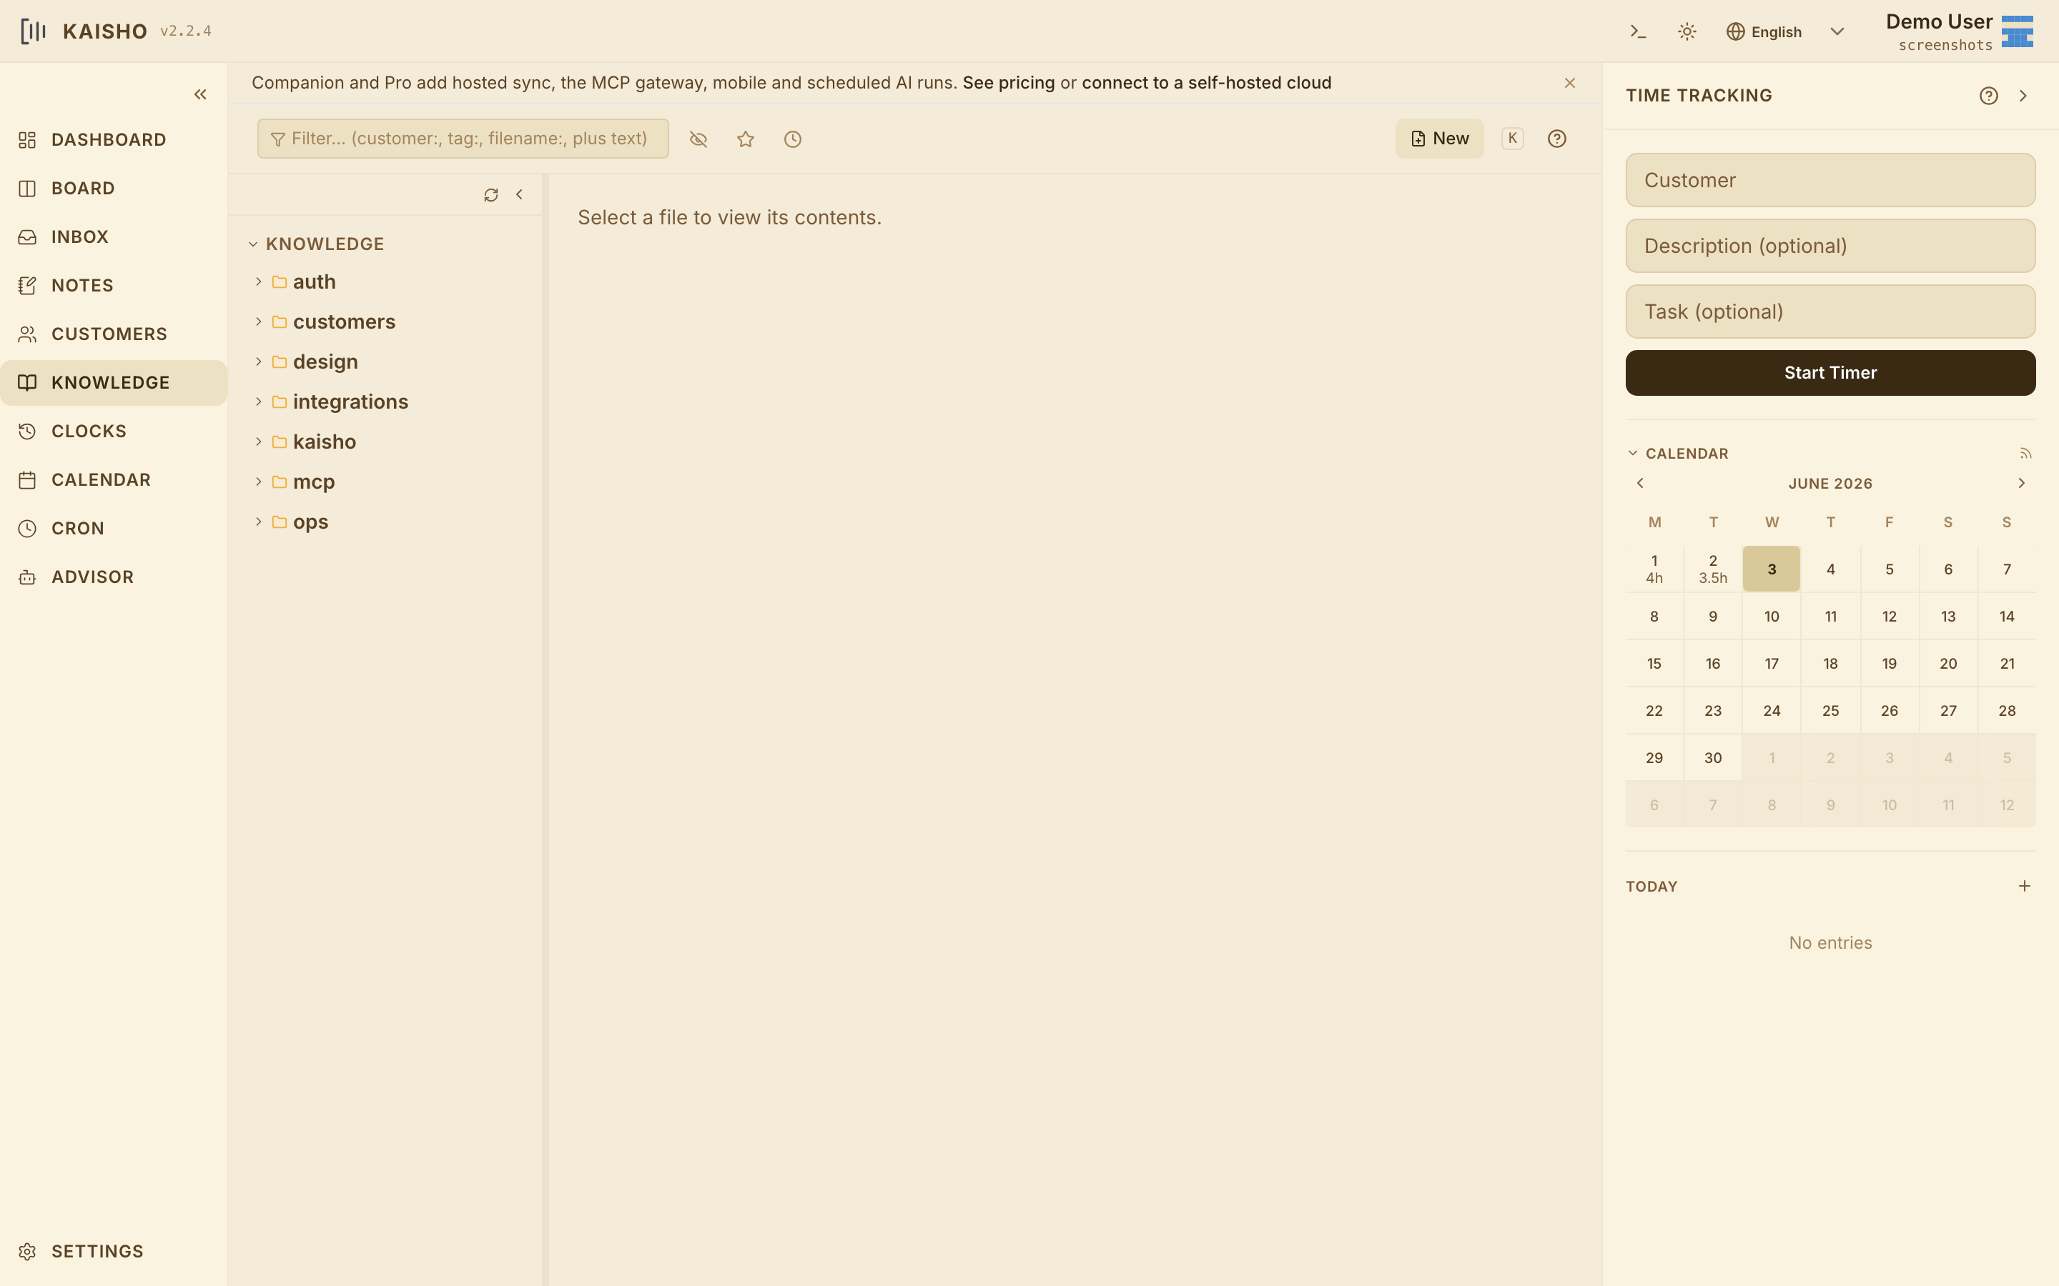This screenshot has width=2059, height=1286.
Task: Open the Clocks section
Action: point(113,432)
